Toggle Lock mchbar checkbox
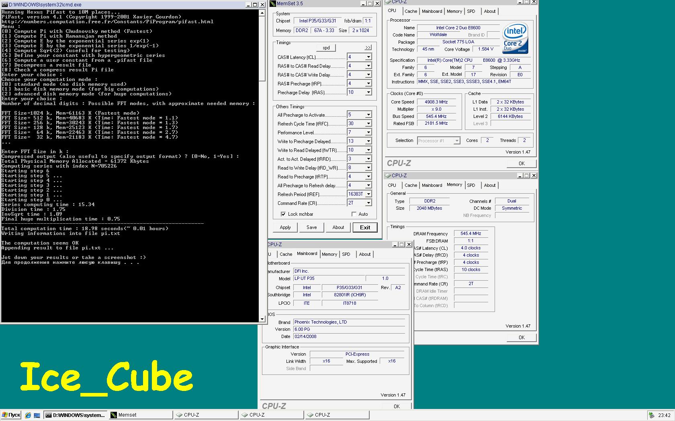This screenshot has width=675, height=421. point(283,214)
